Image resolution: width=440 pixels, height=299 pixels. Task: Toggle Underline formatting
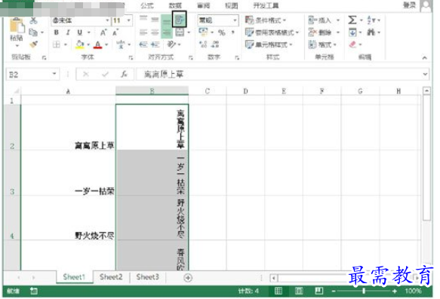(x=80, y=32)
